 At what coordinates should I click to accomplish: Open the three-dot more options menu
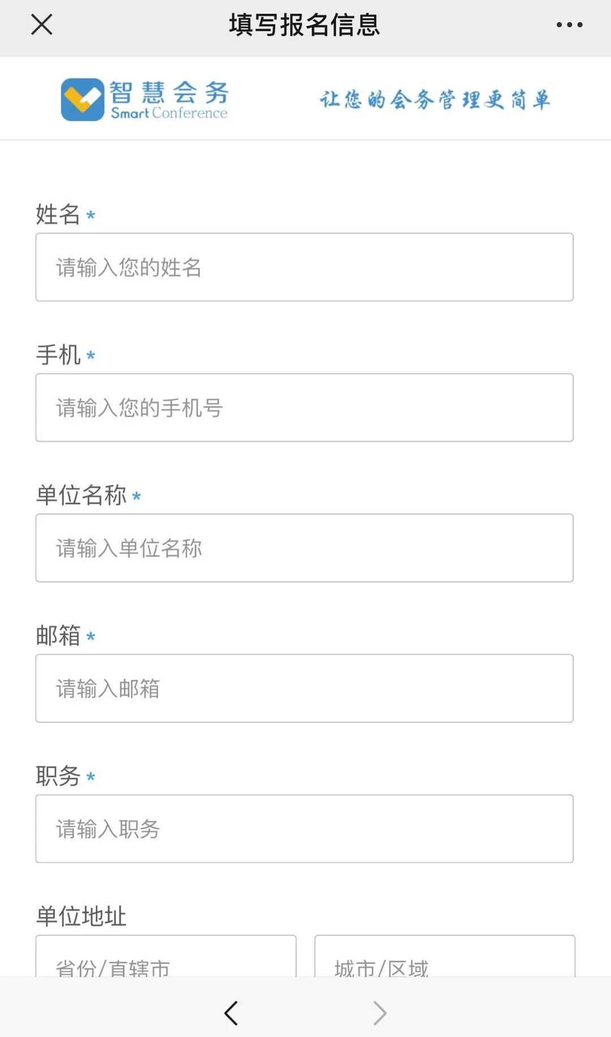tap(569, 25)
